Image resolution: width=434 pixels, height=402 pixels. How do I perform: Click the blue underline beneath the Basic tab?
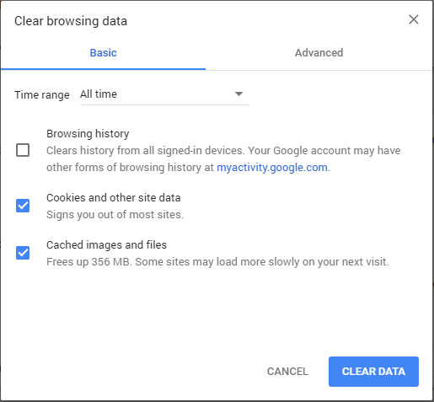103,69
